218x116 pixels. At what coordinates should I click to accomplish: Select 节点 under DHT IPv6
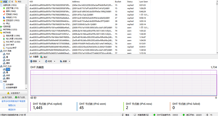pyautogui.click(x=8, y=69)
